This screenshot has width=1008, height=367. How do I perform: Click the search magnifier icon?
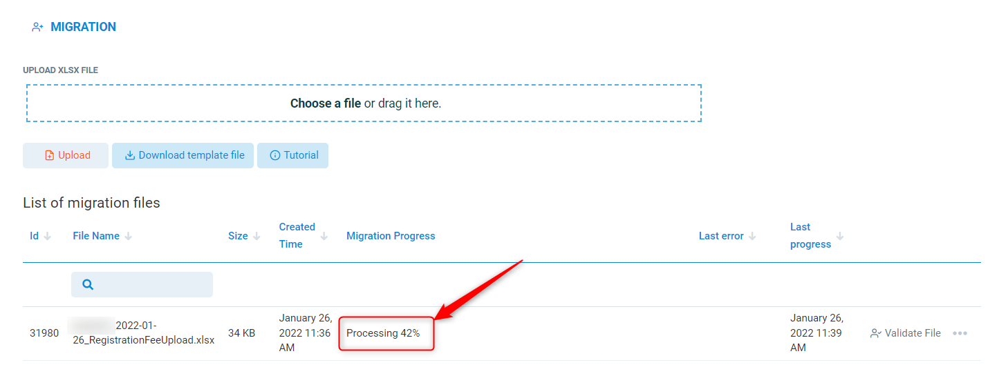(x=88, y=284)
